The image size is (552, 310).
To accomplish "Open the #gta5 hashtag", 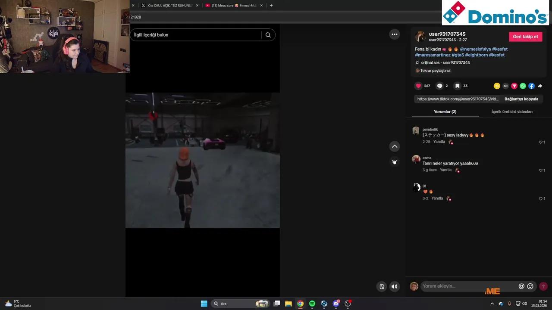I will click(458, 55).
